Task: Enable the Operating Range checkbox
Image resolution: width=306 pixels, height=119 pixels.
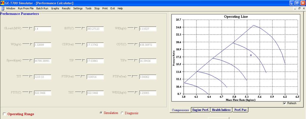Action: 4,114
